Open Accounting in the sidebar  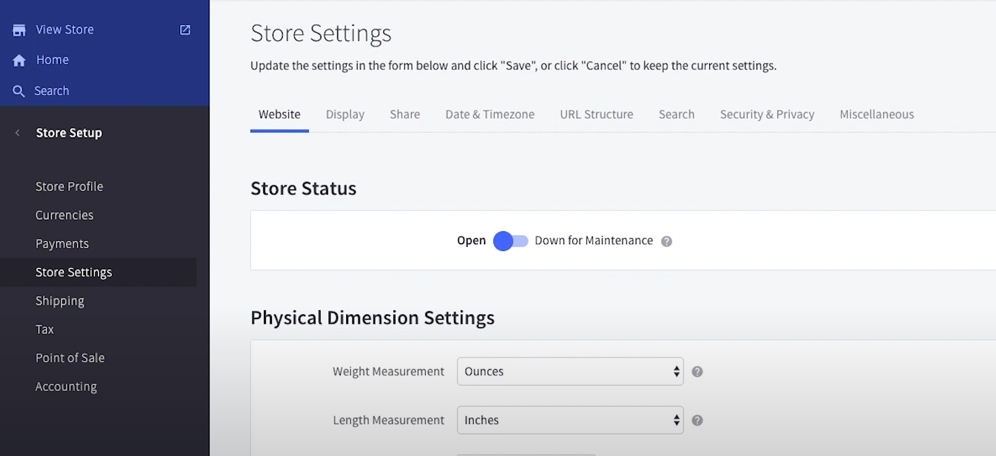[66, 387]
